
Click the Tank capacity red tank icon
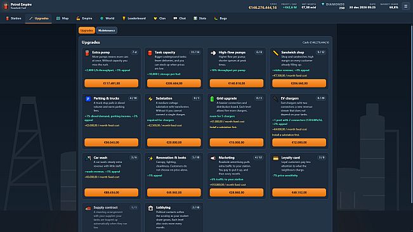pyautogui.click(x=150, y=53)
